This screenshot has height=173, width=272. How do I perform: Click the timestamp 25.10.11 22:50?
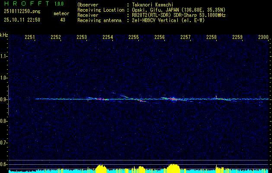[22, 20]
